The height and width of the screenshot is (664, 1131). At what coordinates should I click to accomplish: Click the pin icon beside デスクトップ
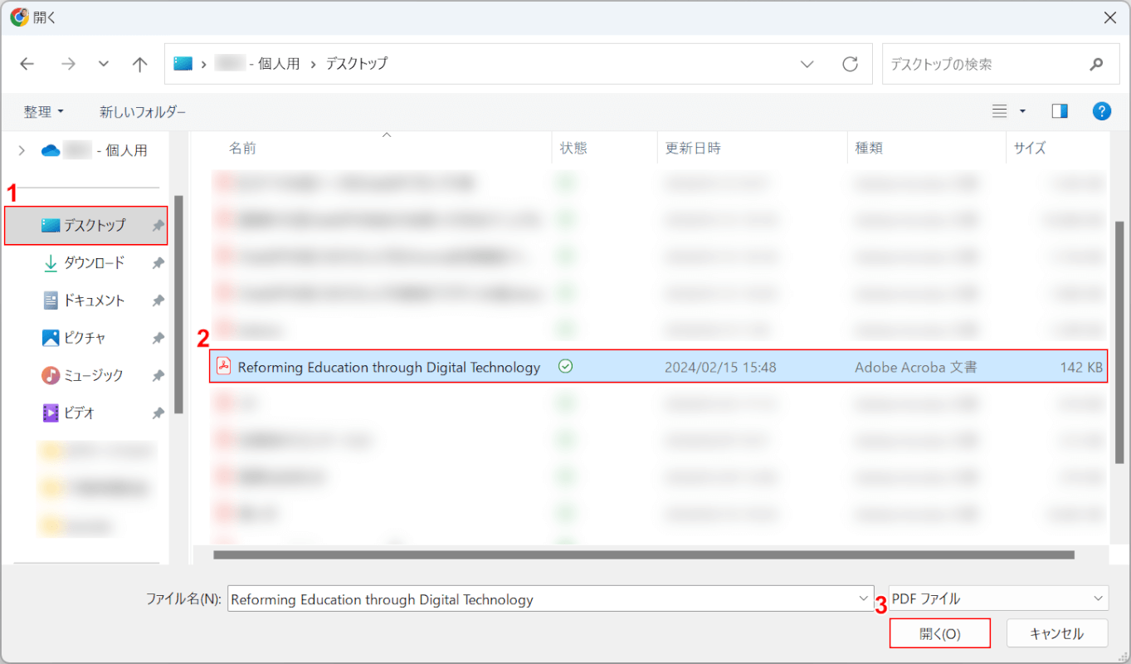point(158,226)
